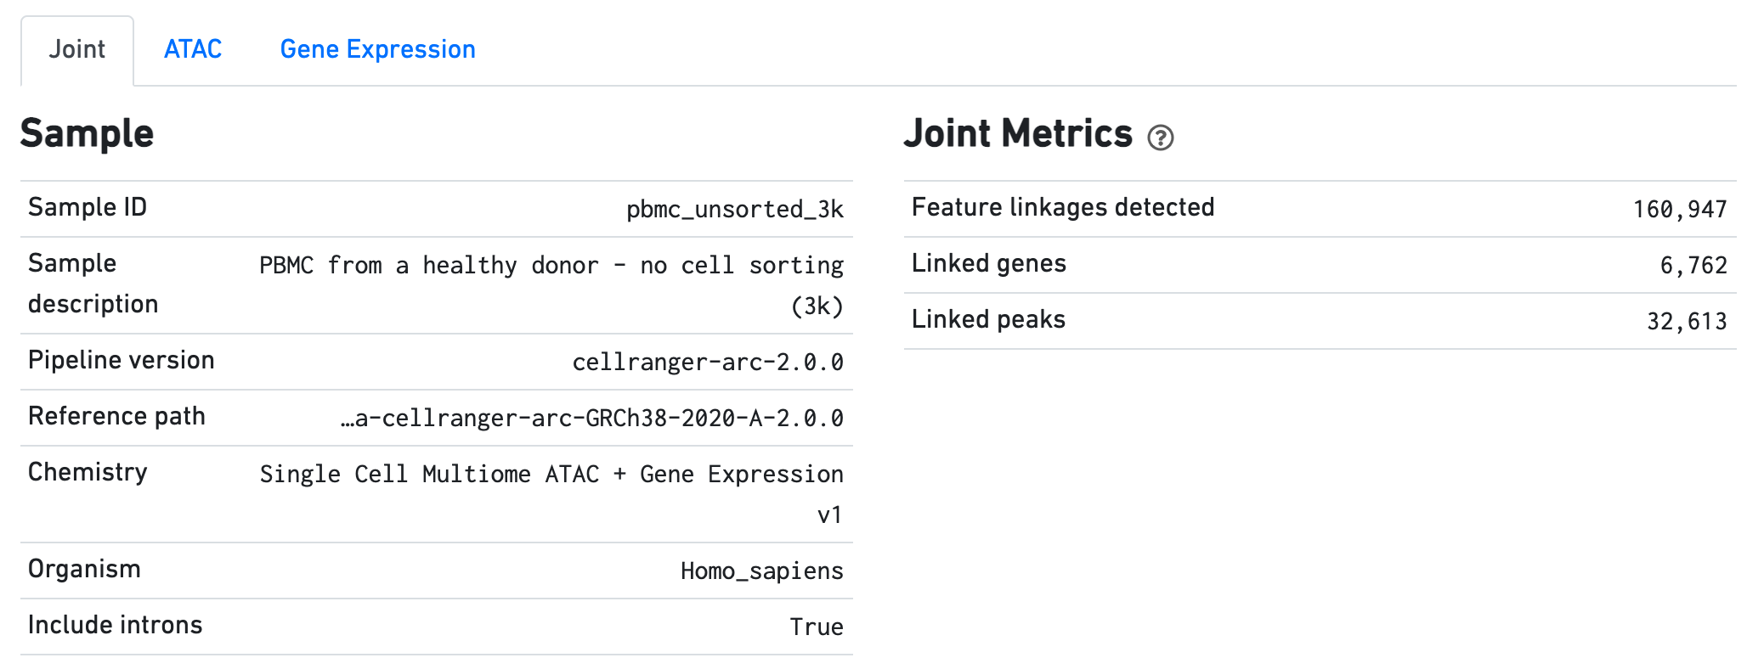Click the Feature linkages detected label
Viewport: 1764px width, 669px height.
pos(1062,207)
